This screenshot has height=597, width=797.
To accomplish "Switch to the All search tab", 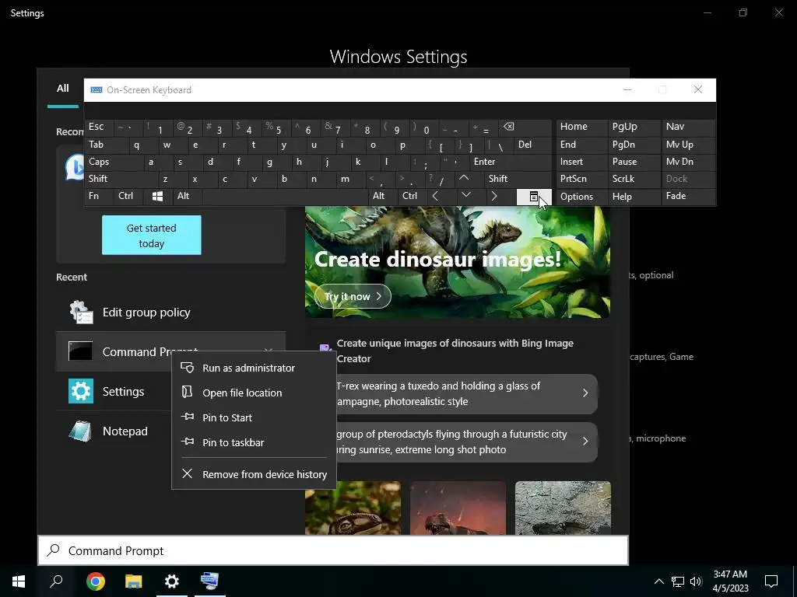I will click(62, 89).
